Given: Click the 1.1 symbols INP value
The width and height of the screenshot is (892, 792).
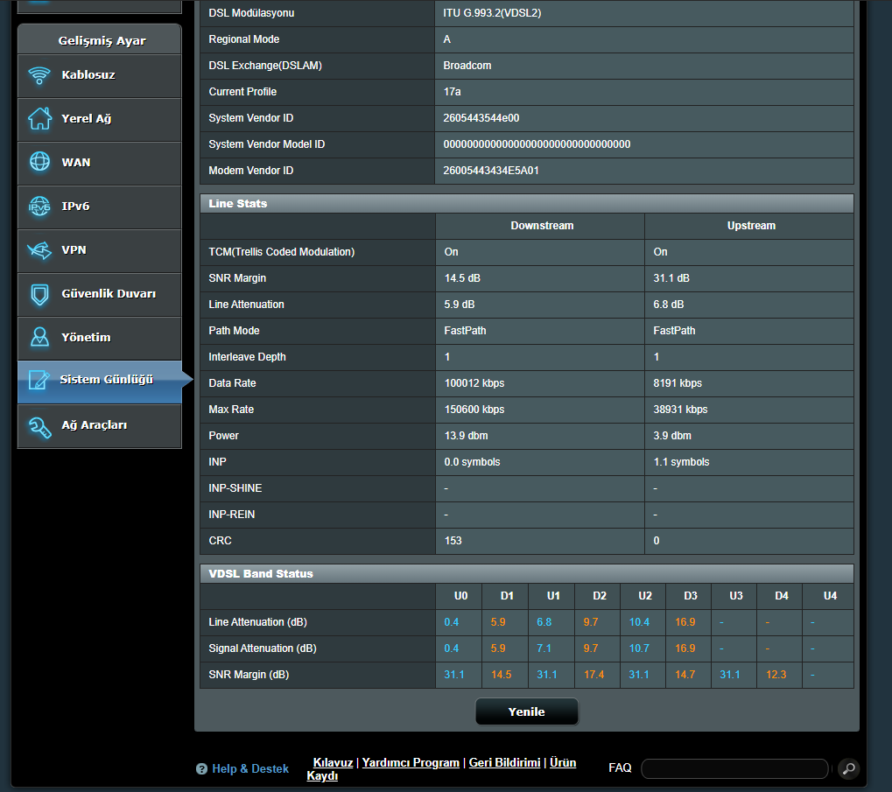Looking at the screenshot, I should (681, 462).
